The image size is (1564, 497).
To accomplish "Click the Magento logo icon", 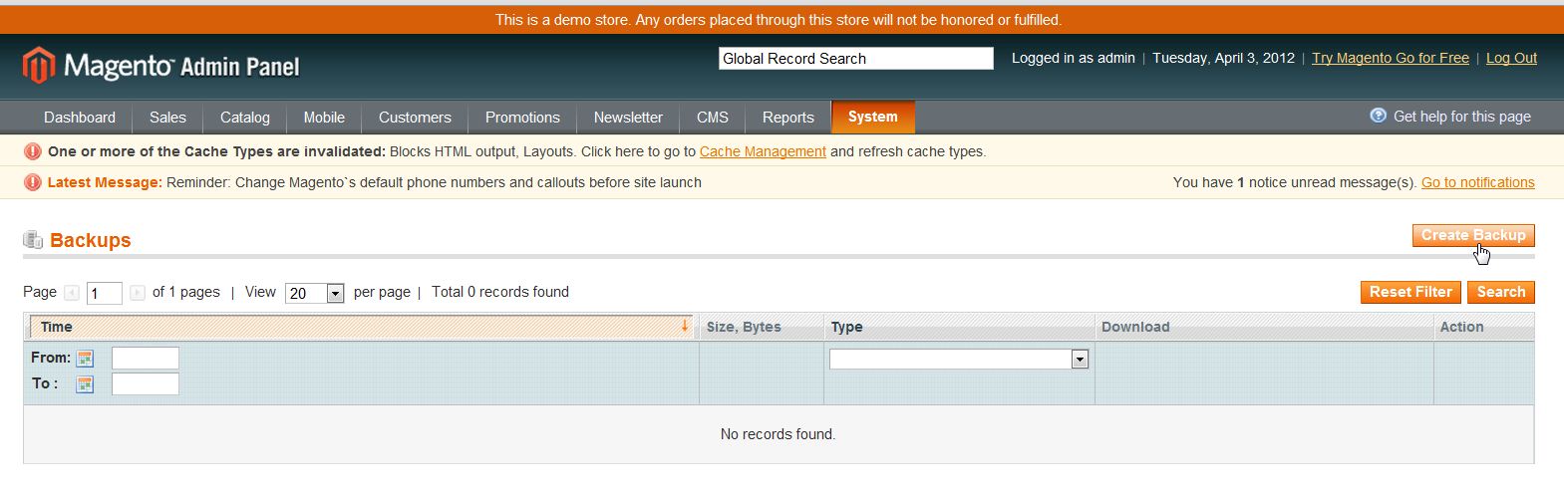I will 38,66.
